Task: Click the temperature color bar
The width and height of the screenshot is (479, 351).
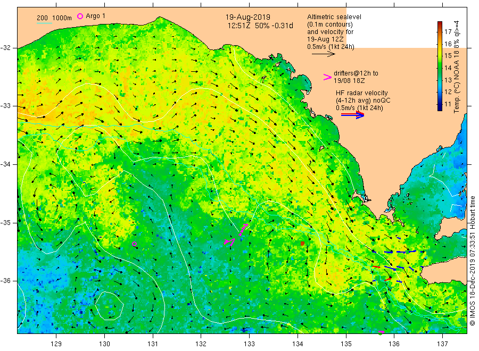Action: click(440, 66)
